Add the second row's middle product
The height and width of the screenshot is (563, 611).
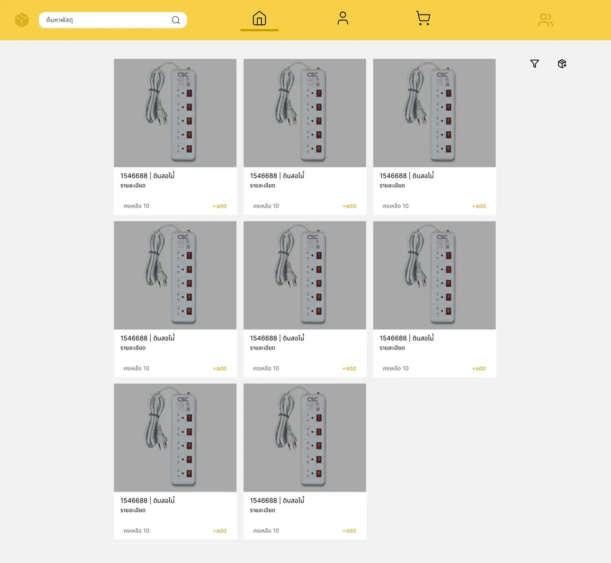coord(349,368)
